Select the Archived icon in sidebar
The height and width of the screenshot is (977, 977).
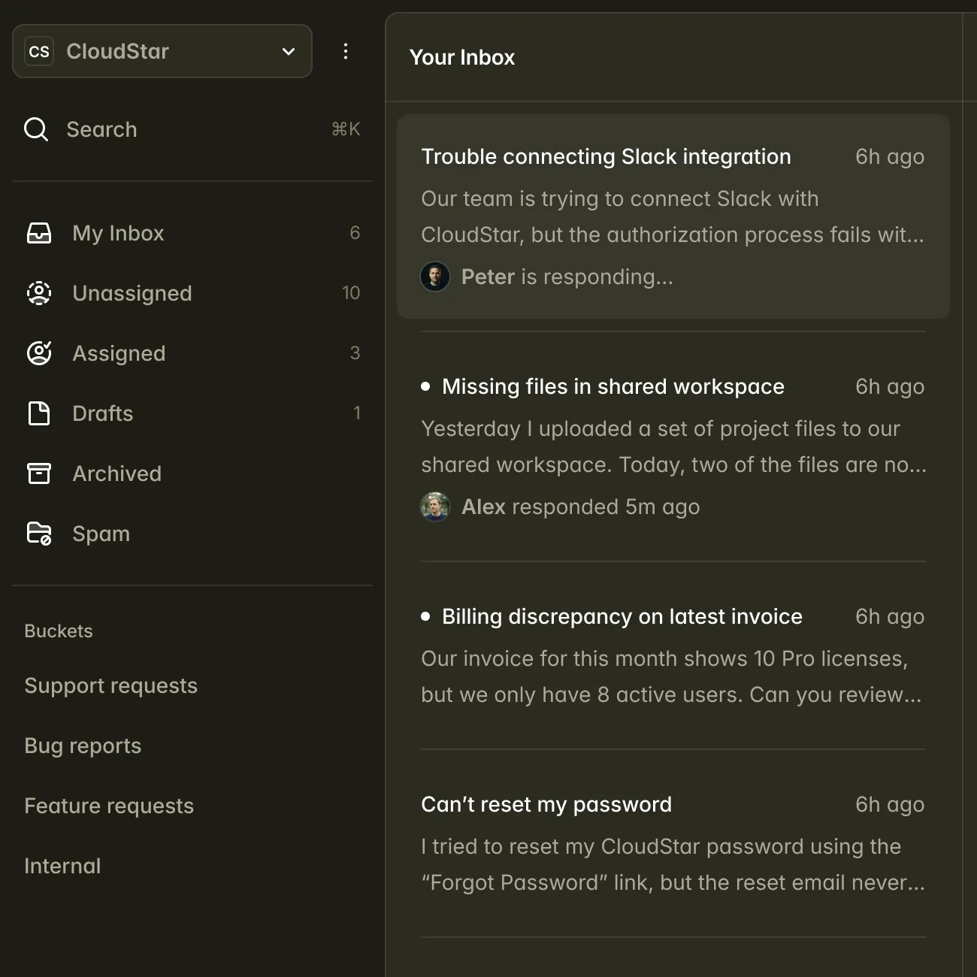38,473
